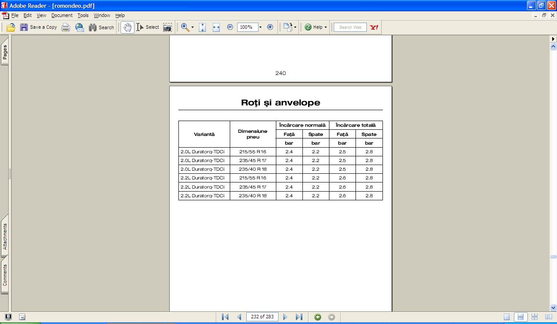Click the Search Web input field
This screenshot has height=324, width=557.
pyautogui.click(x=350, y=27)
